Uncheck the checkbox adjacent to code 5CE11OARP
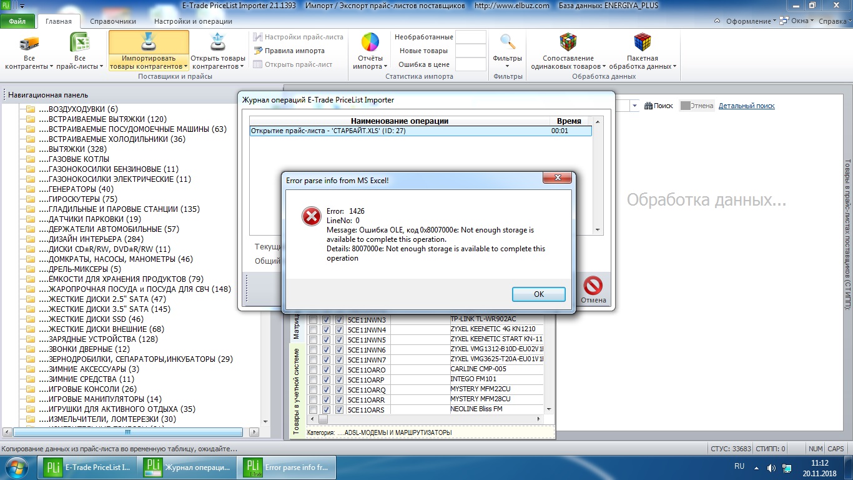853x480 pixels. [x=339, y=379]
